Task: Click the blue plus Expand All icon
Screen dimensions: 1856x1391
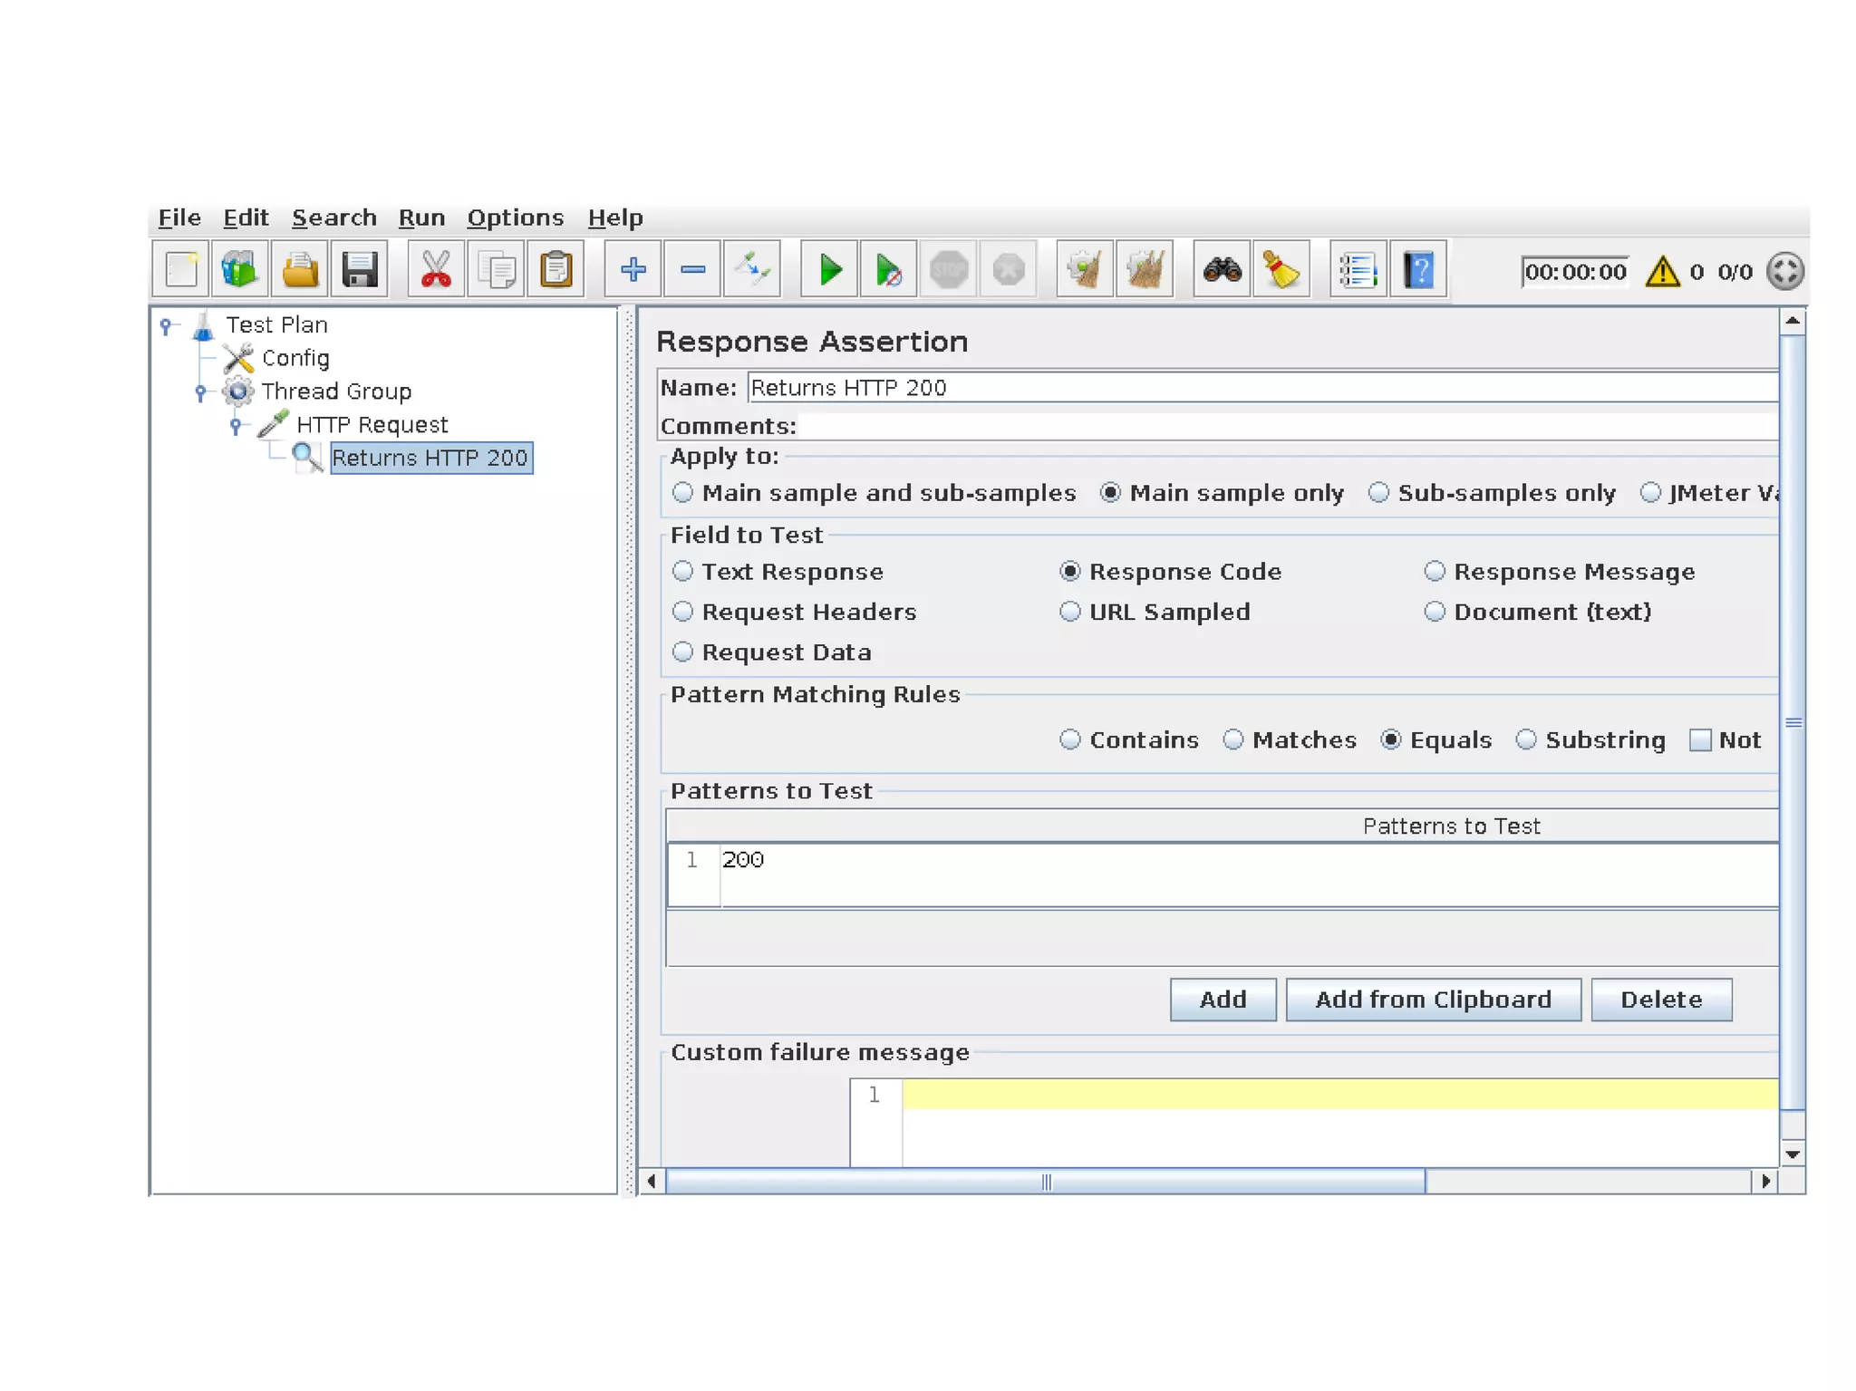Action: 633,270
